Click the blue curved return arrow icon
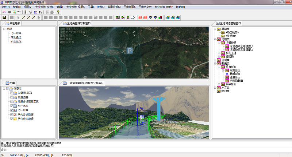Image resolution: width=292 pixels, height=157 pixels. coord(133,17)
